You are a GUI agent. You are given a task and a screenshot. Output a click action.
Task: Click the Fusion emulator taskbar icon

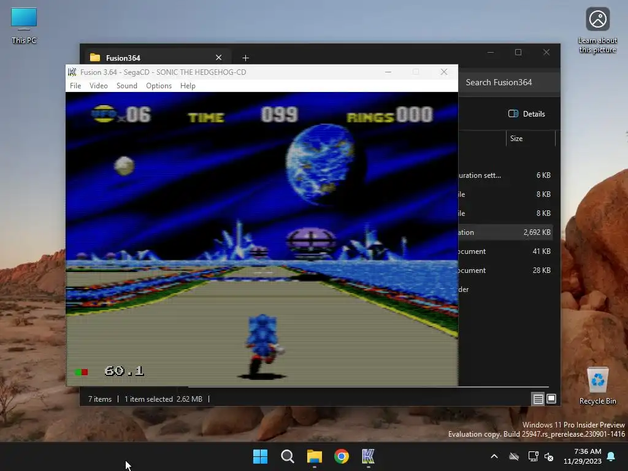(369, 456)
